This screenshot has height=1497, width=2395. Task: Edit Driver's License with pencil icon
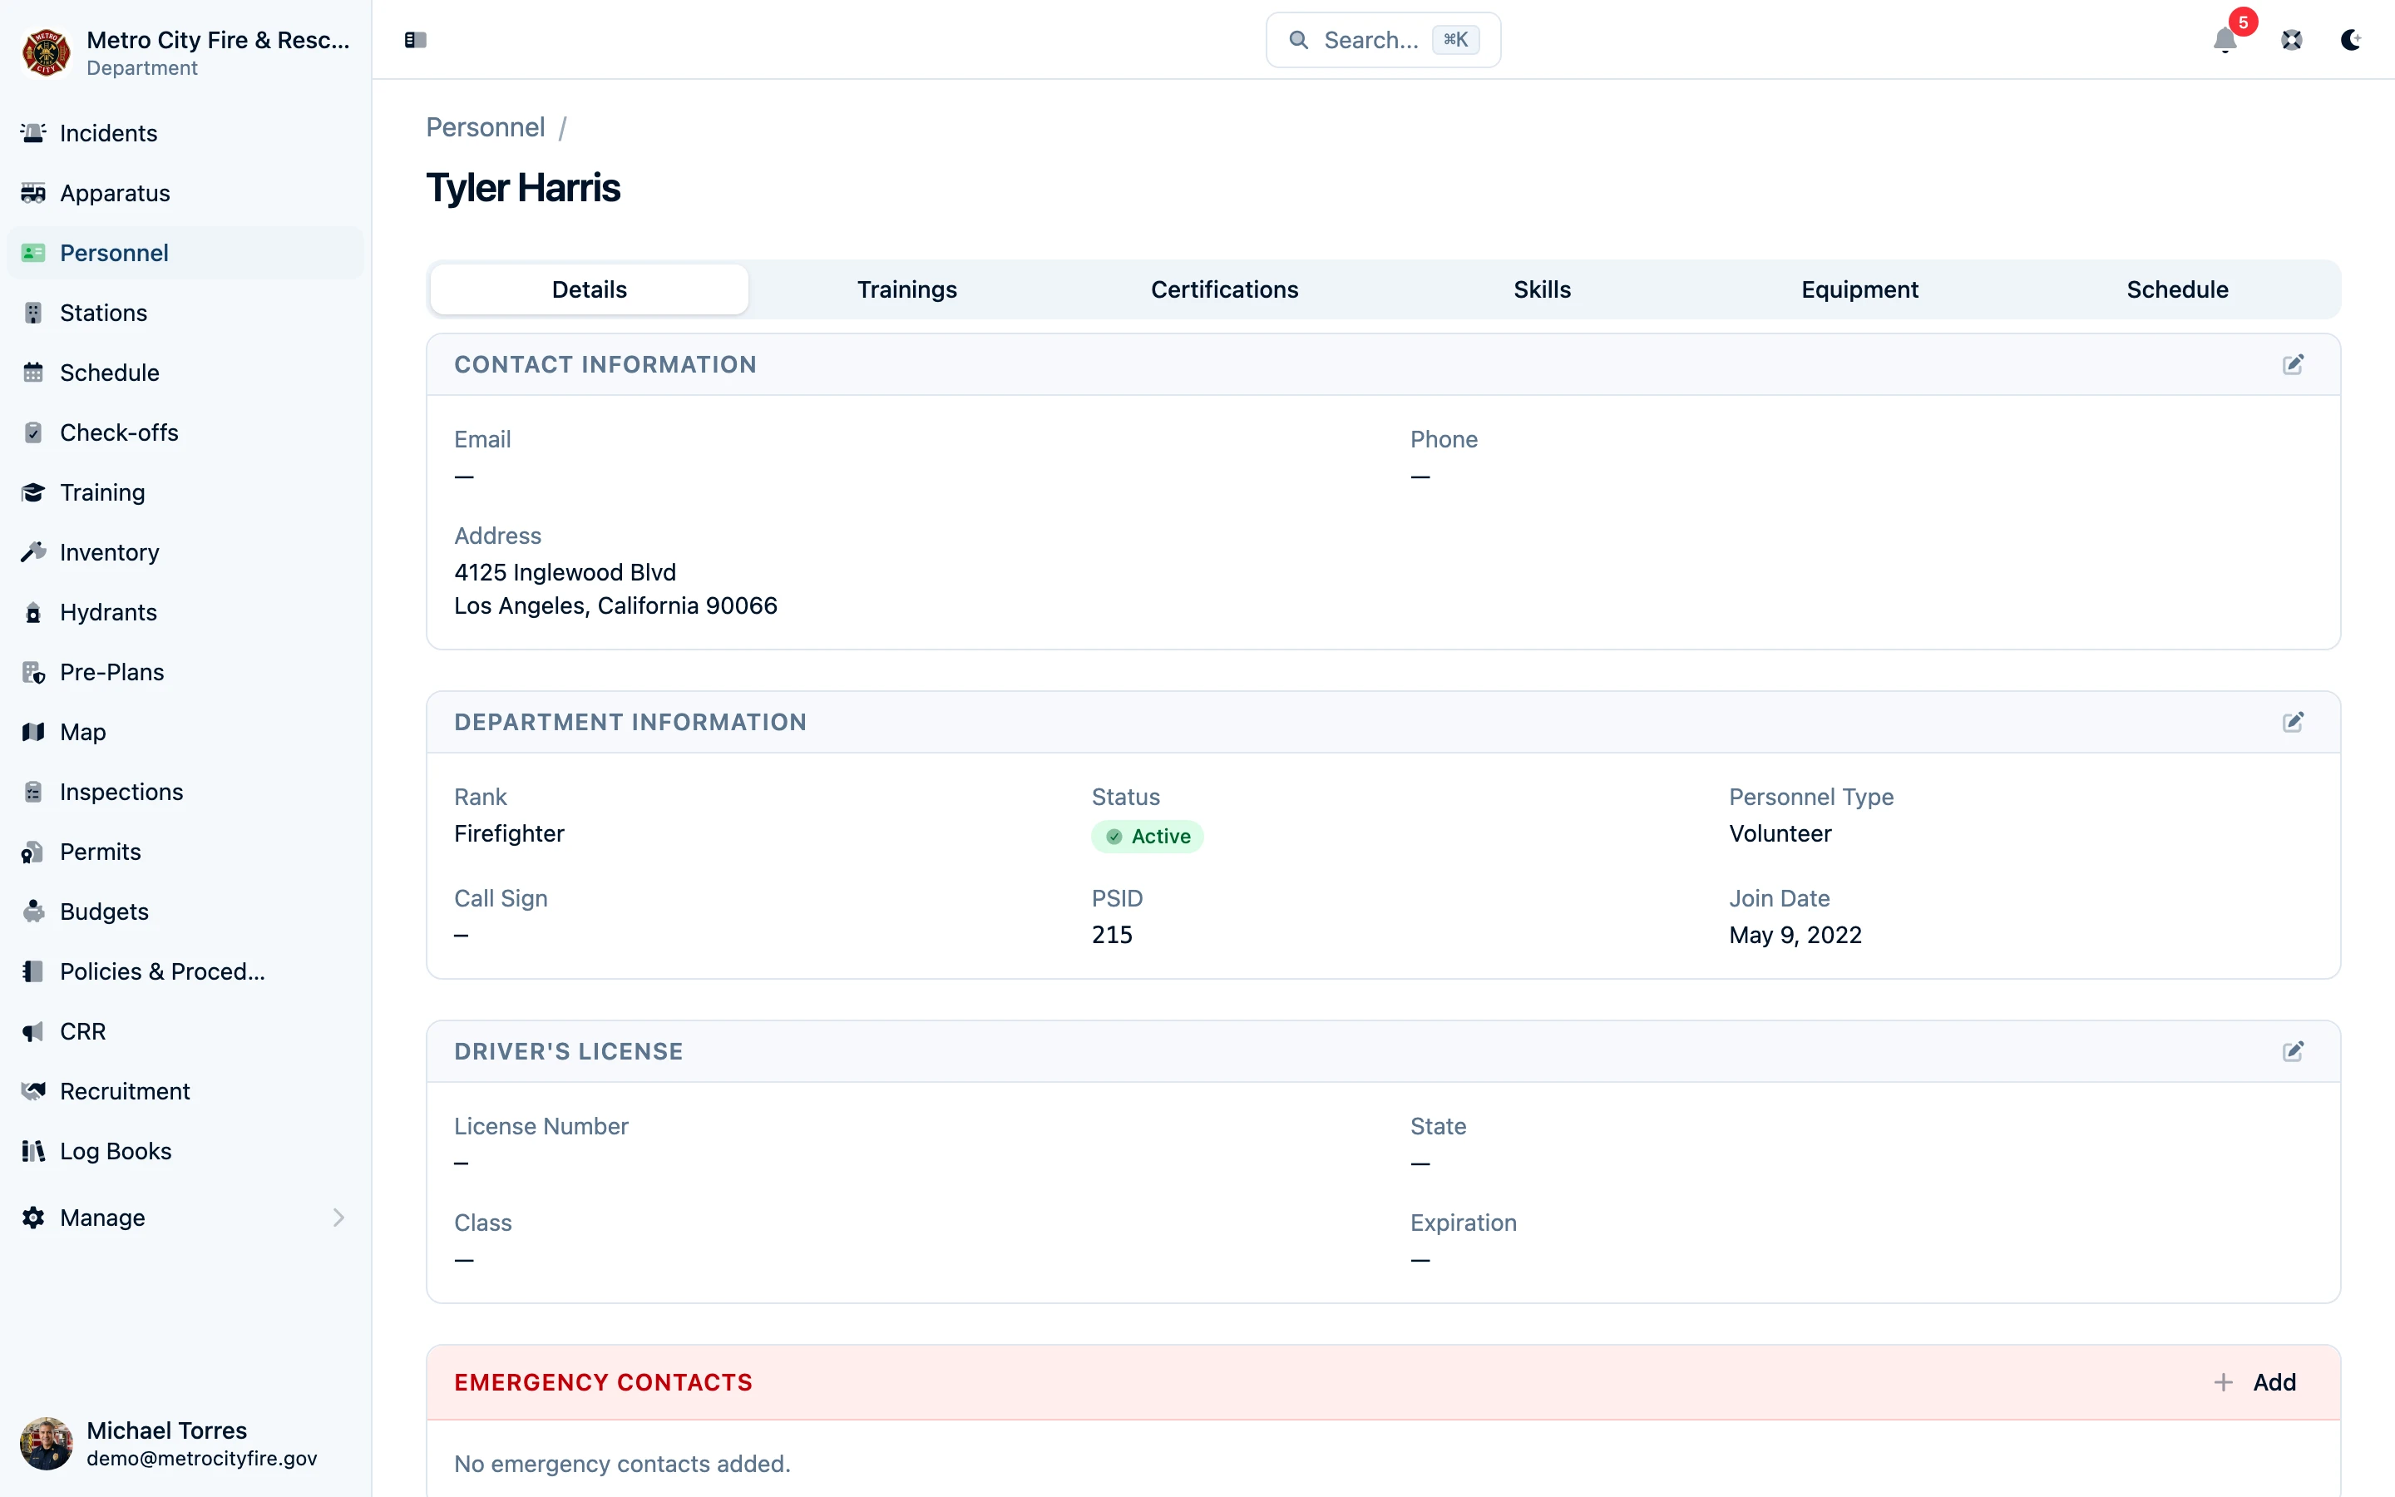2293,1051
